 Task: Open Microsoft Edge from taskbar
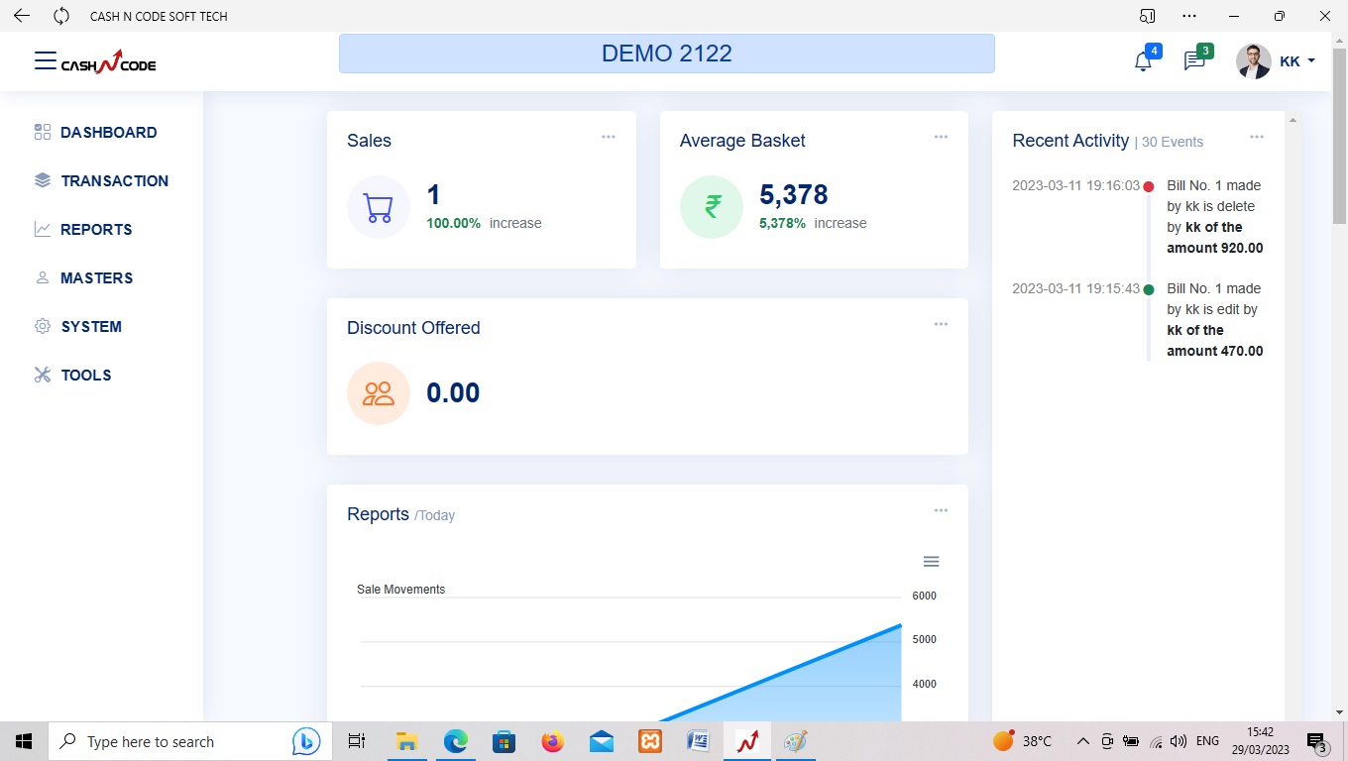point(455,741)
